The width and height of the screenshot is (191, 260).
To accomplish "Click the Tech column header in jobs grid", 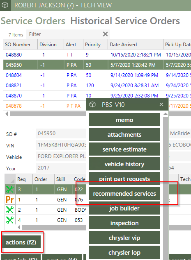I will (x=185, y=179).
